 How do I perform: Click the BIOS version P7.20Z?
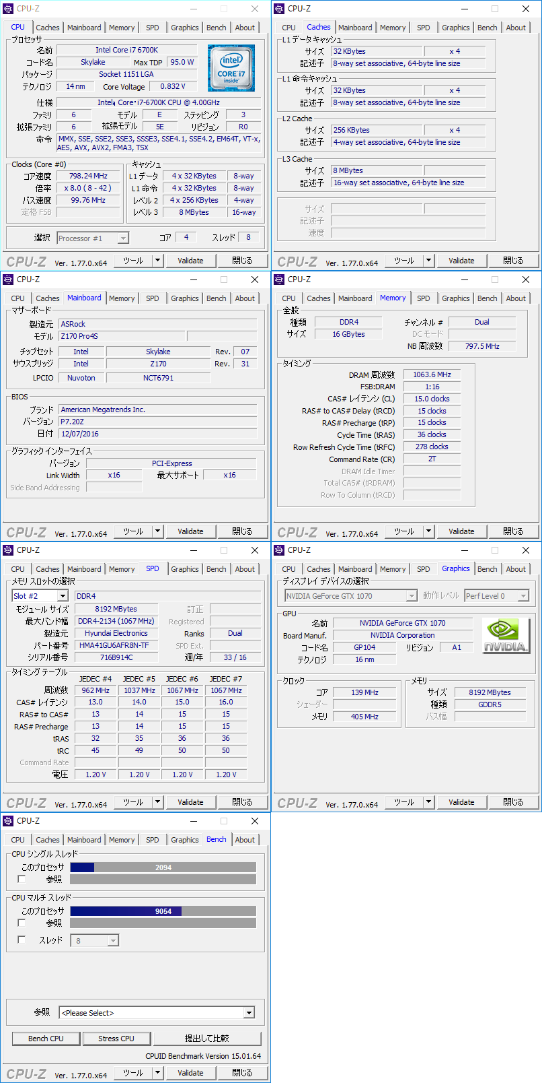(158, 422)
